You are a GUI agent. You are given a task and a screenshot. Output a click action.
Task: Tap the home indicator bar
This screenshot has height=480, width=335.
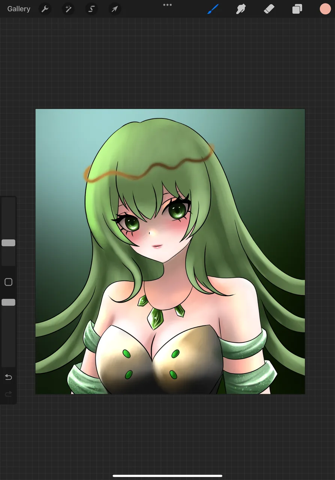pyautogui.click(x=167, y=476)
